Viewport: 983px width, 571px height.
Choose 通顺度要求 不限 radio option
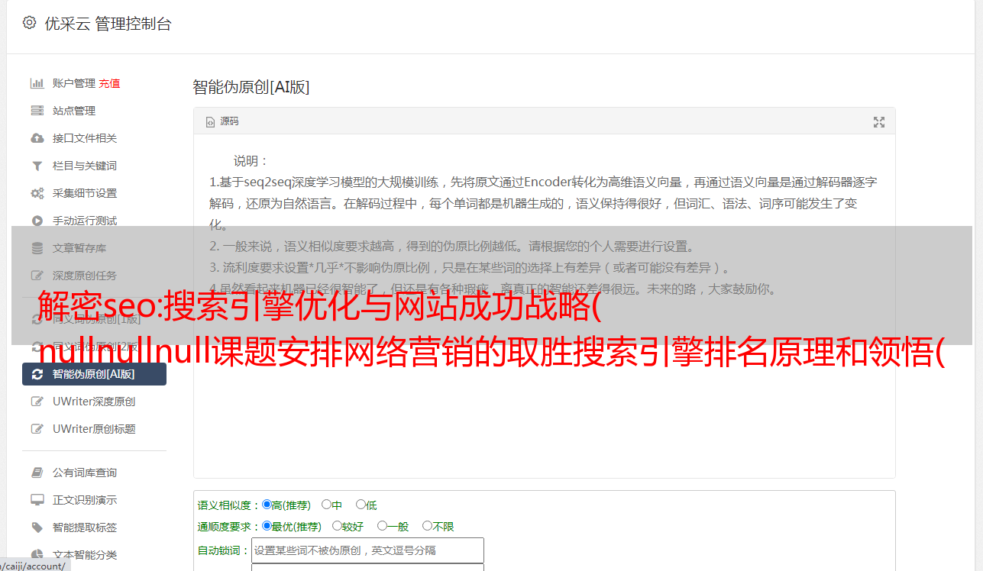click(427, 526)
